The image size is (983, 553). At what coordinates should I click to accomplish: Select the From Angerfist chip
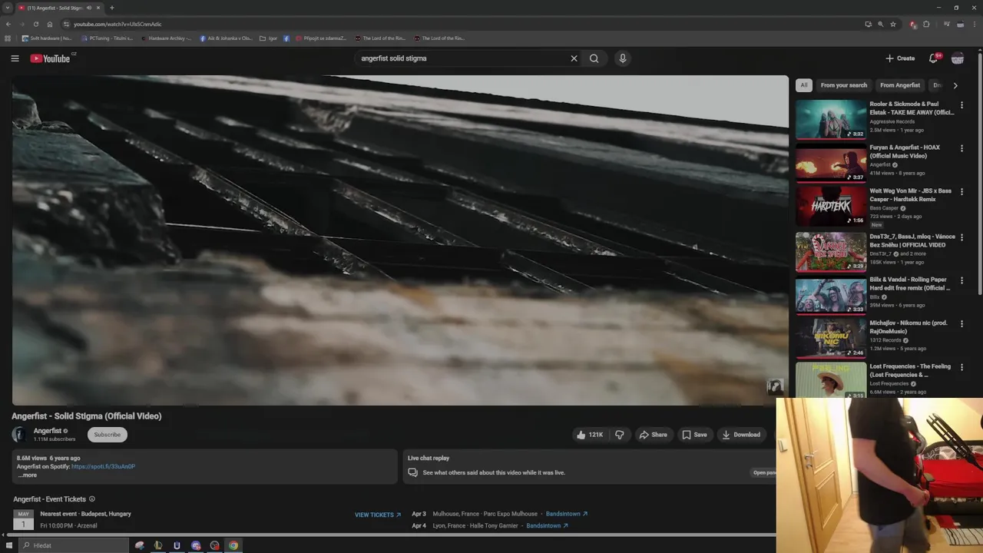click(x=900, y=85)
